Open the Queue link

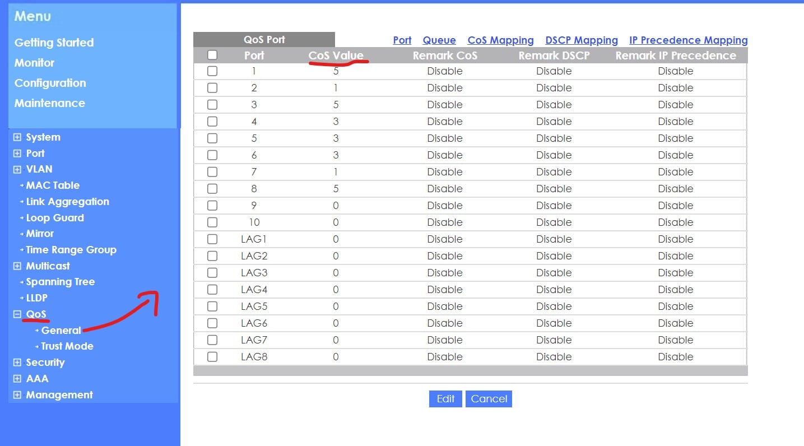439,40
